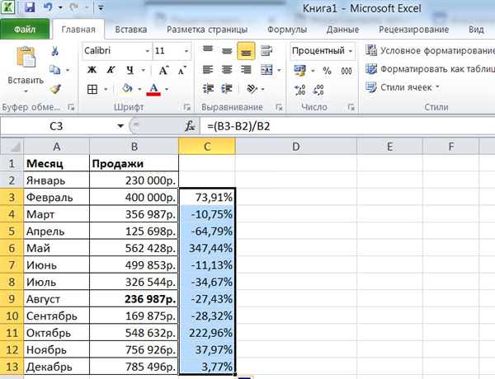Screen dimensions: 495x379
Task: Decrease font size button
Action: (182, 70)
